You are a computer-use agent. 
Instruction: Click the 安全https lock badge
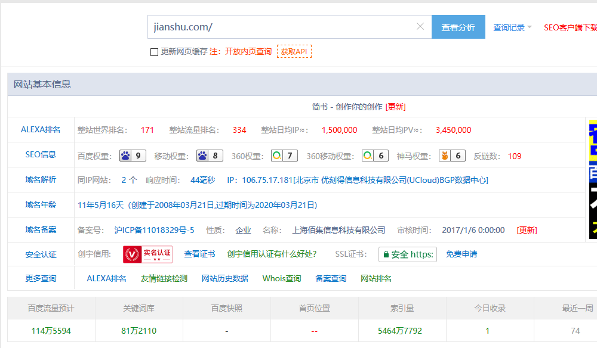[x=407, y=254]
